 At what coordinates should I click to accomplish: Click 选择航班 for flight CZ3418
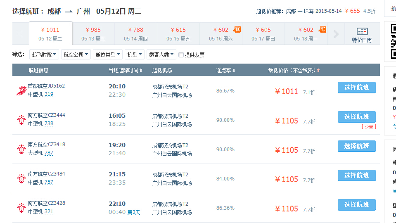pos(356,146)
